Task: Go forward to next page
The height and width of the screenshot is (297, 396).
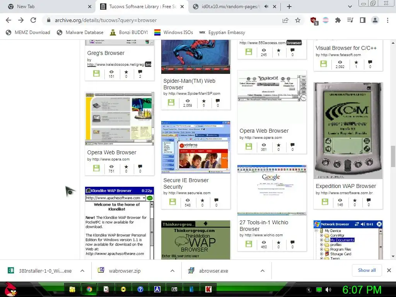Action: (x=21, y=20)
